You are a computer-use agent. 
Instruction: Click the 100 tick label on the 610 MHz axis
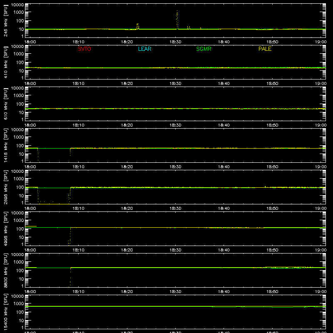[x=20, y=104]
